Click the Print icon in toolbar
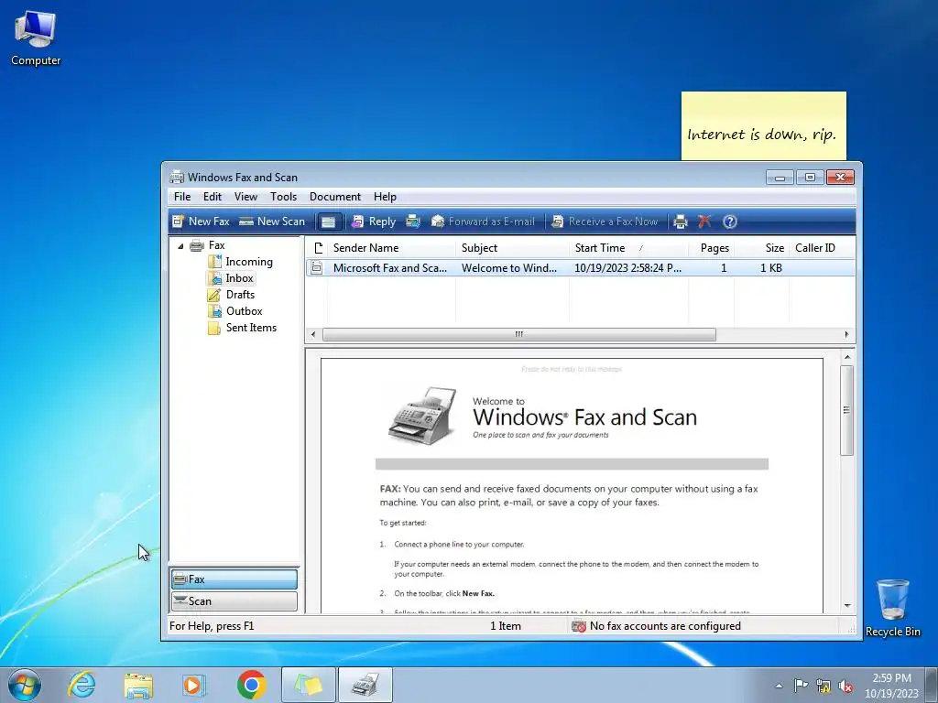 pyautogui.click(x=681, y=222)
